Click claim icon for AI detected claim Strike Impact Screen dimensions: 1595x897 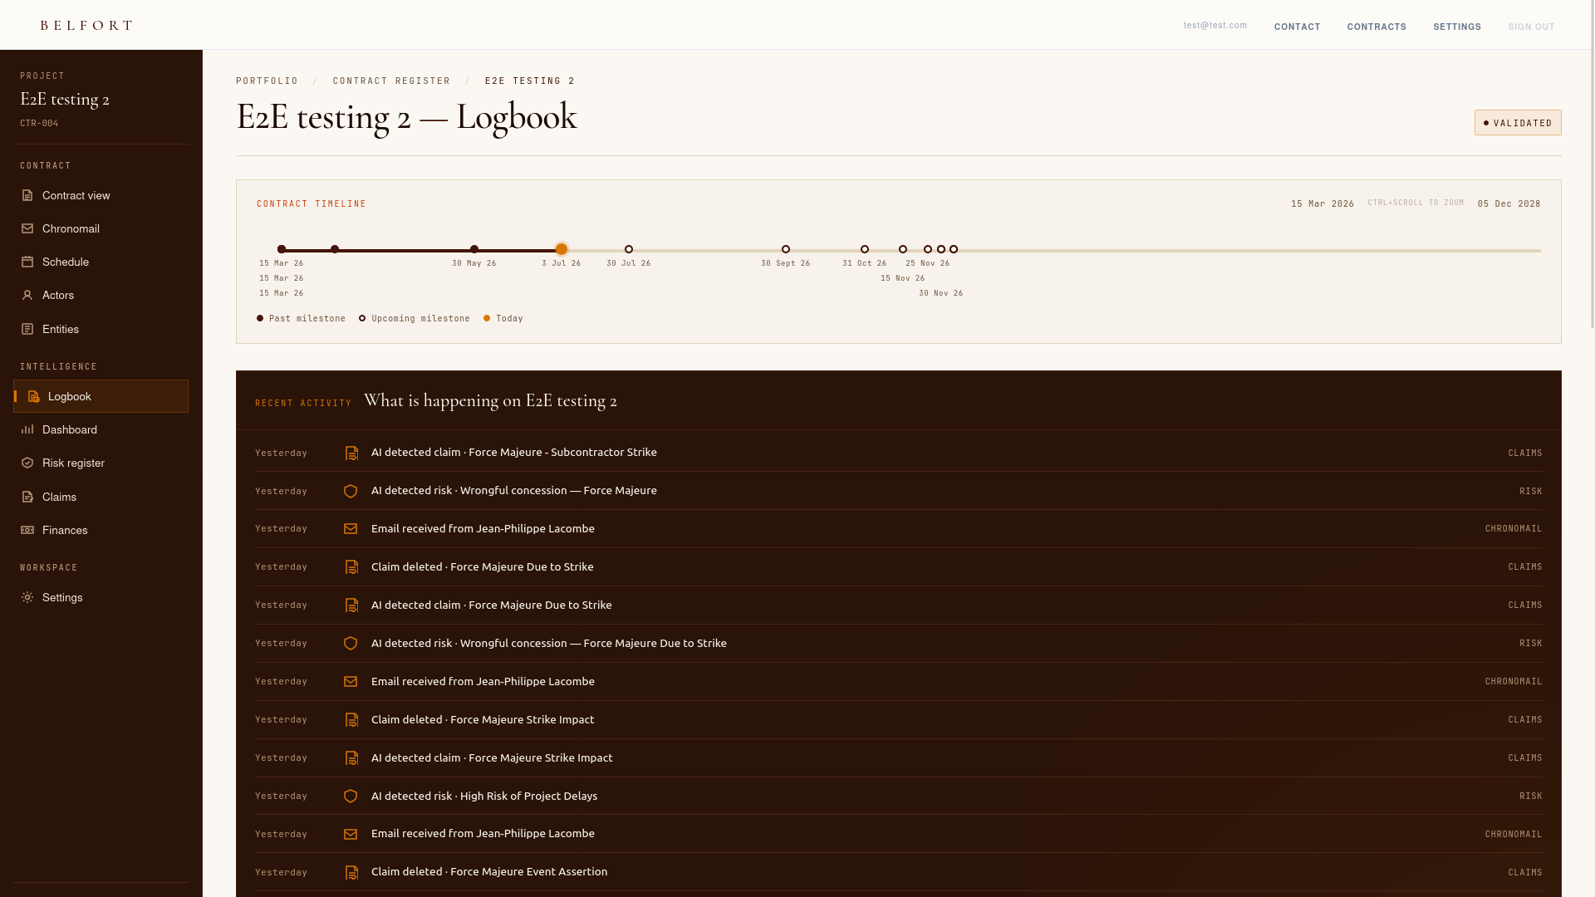(x=351, y=758)
